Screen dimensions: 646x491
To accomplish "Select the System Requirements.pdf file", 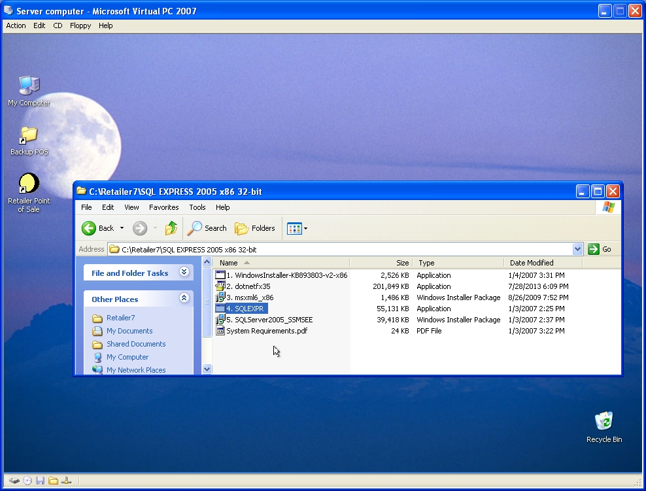I will pos(266,331).
